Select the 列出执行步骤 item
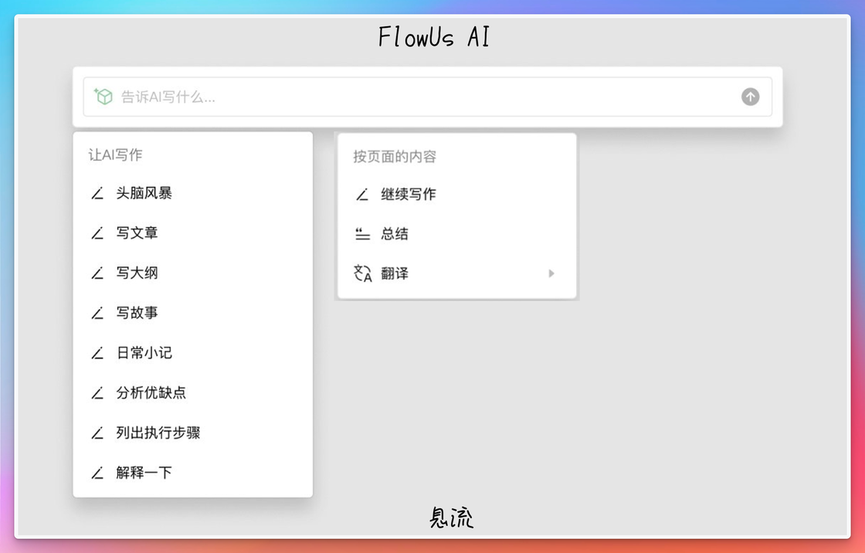The height and width of the screenshot is (553, 865). [x=192, y=433]
